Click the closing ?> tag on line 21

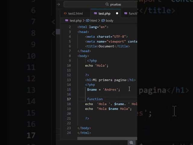pyautogui.click(x=87, y=118)
